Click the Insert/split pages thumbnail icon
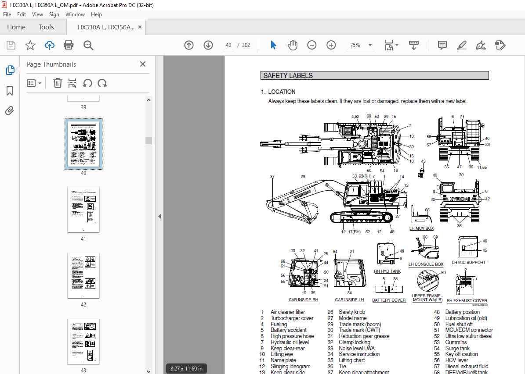525x374 pixels. click(72, 83)
